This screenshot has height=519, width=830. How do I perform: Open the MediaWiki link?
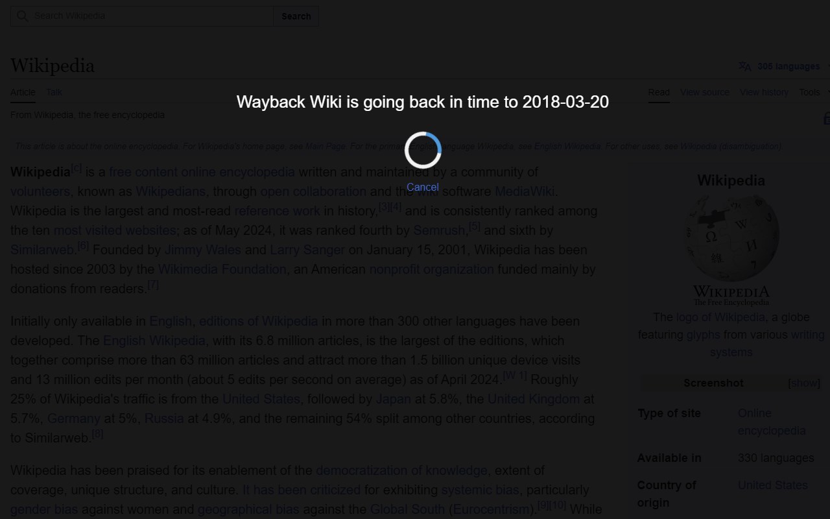tap(525, 191)
